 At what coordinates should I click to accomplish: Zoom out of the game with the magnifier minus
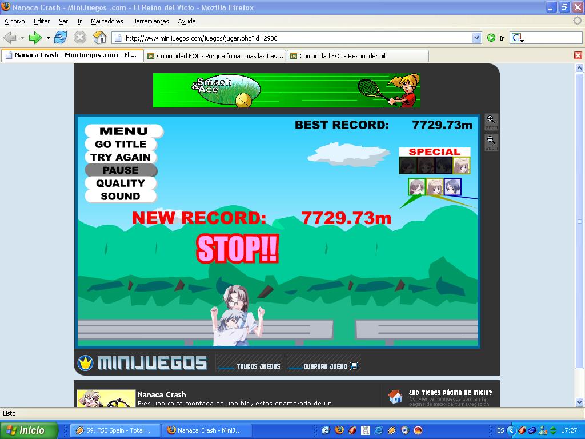(x=491, y=142)
